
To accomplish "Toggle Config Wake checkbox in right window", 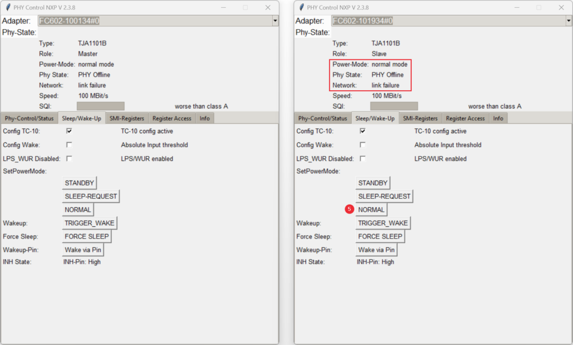I will tap(363, 144).
